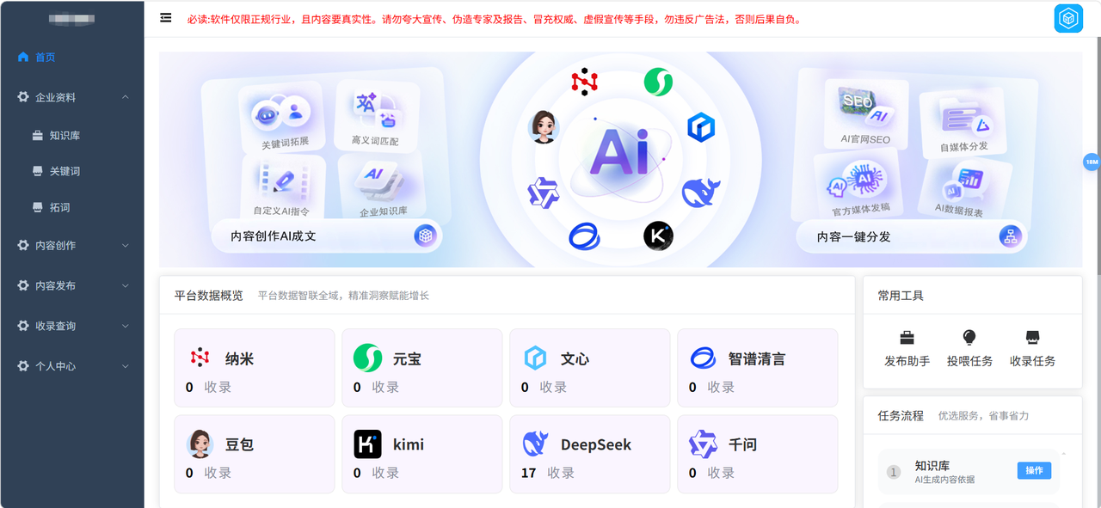Click the 高义词匹配 banner icon
The image size is (1101, 508).
coord(376,115)
